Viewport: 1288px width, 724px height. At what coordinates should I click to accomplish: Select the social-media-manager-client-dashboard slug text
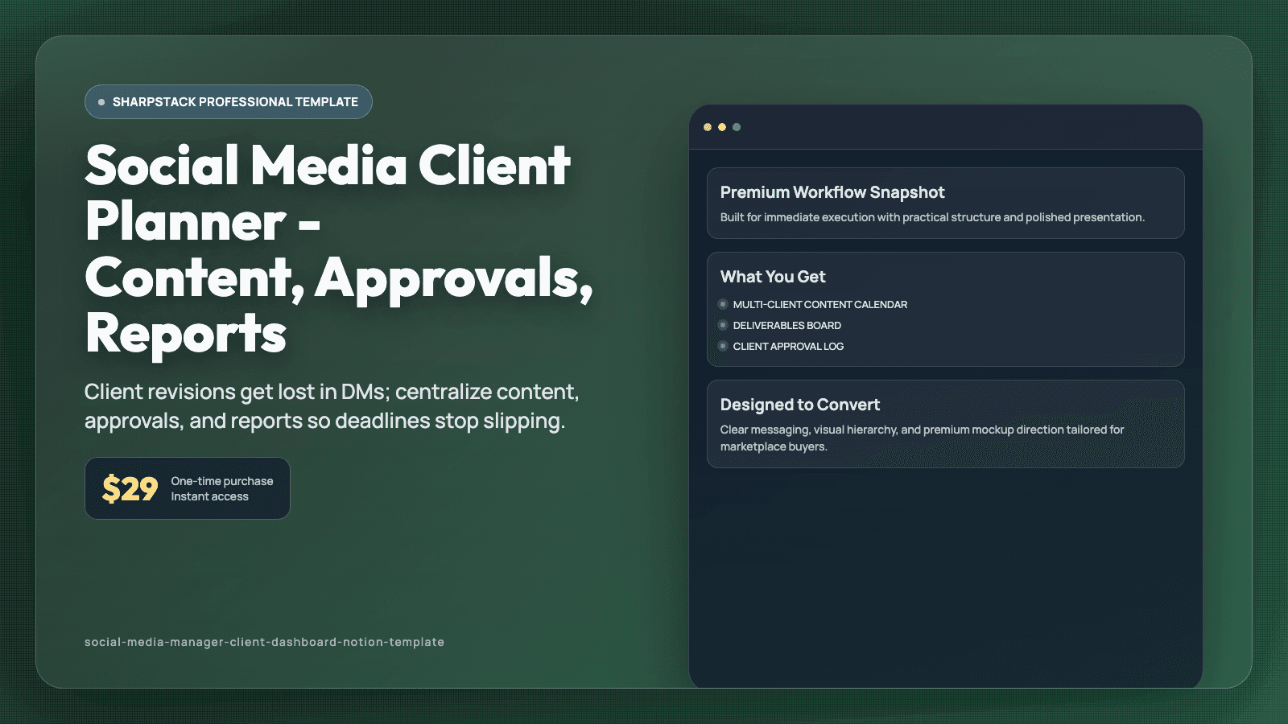pos(264,642)
